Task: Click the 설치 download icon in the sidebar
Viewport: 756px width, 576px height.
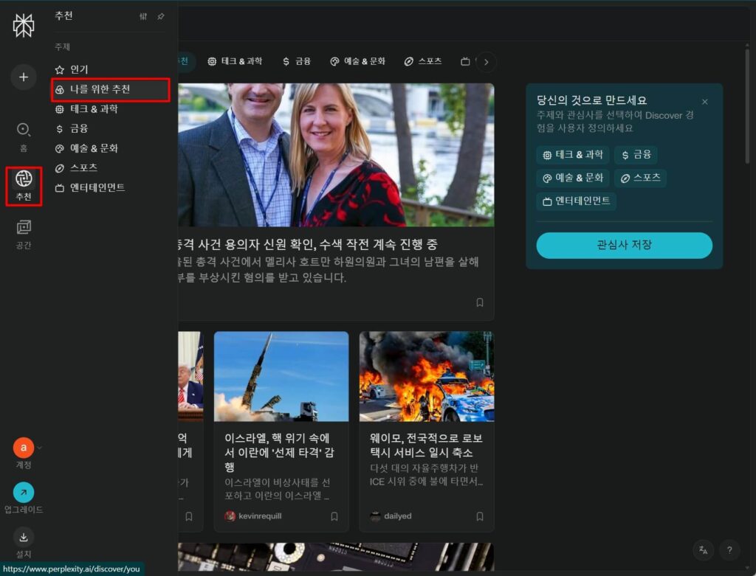Action: pos(23,538)
